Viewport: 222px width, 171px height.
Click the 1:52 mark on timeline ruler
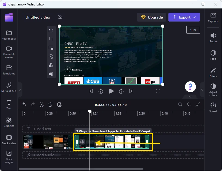(x=119, y=113)
